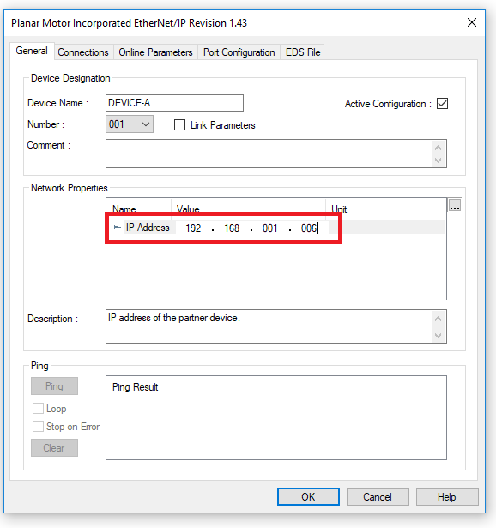The image size is (496, 528).
Task: Click the ellipsis button beside Network Properties table
Action: (x=455, y=205)
